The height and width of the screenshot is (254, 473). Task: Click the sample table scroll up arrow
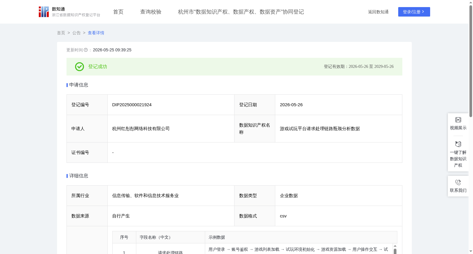point(395,246)
